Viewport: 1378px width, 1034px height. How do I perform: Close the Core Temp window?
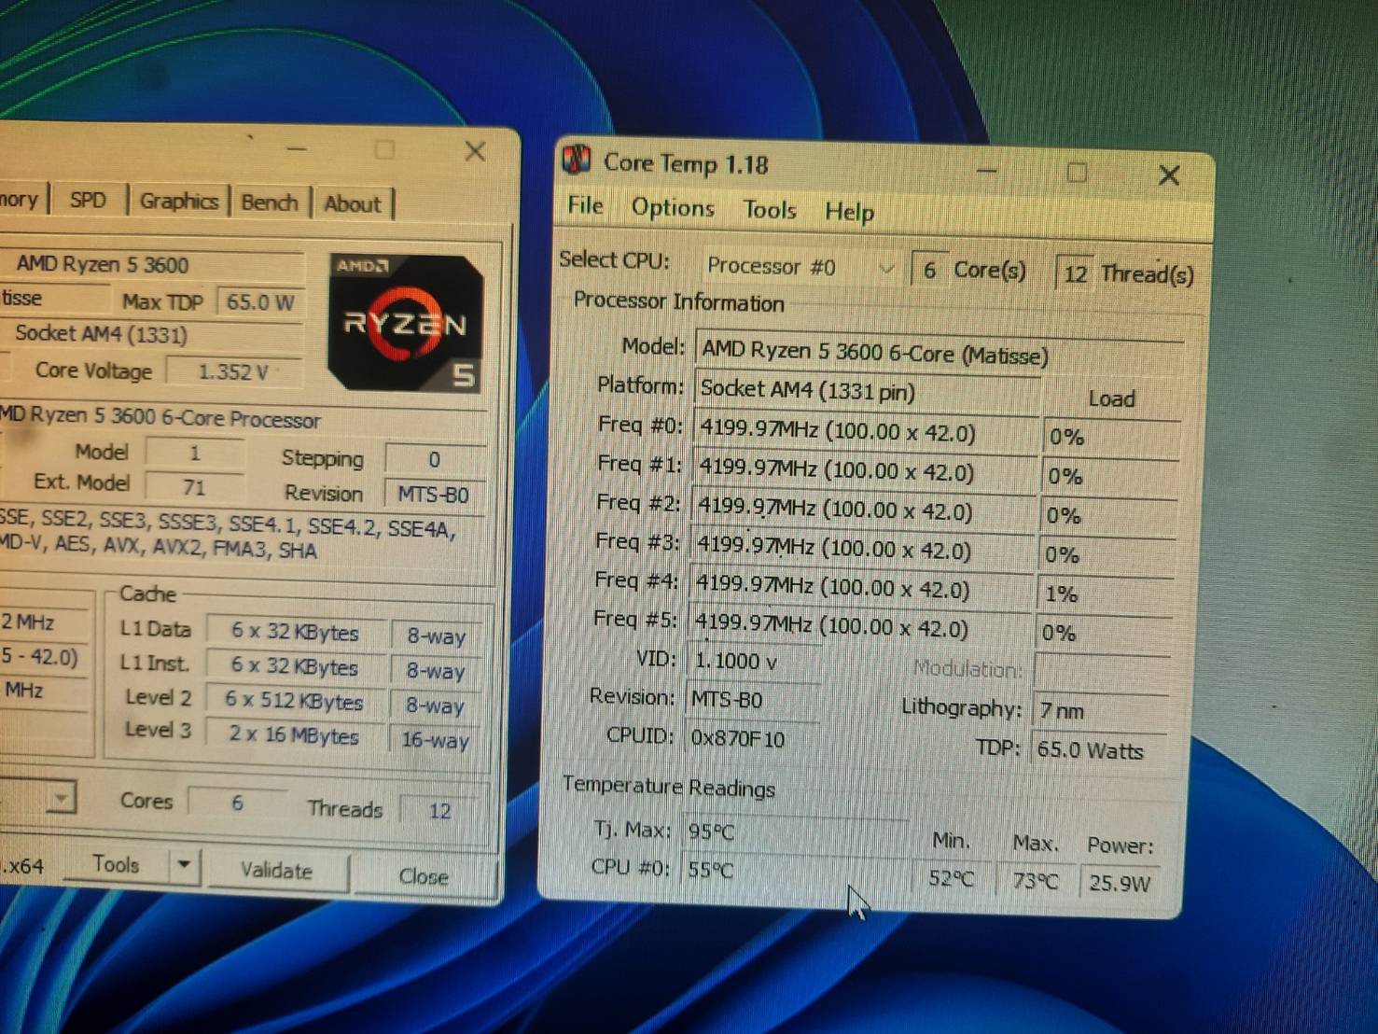(x=1168, y=175)
